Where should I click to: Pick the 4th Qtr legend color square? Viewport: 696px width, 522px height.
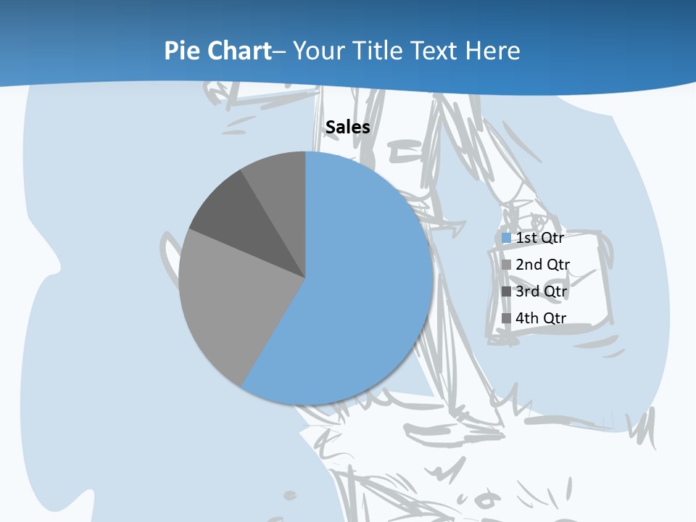[x=506, y=318]
